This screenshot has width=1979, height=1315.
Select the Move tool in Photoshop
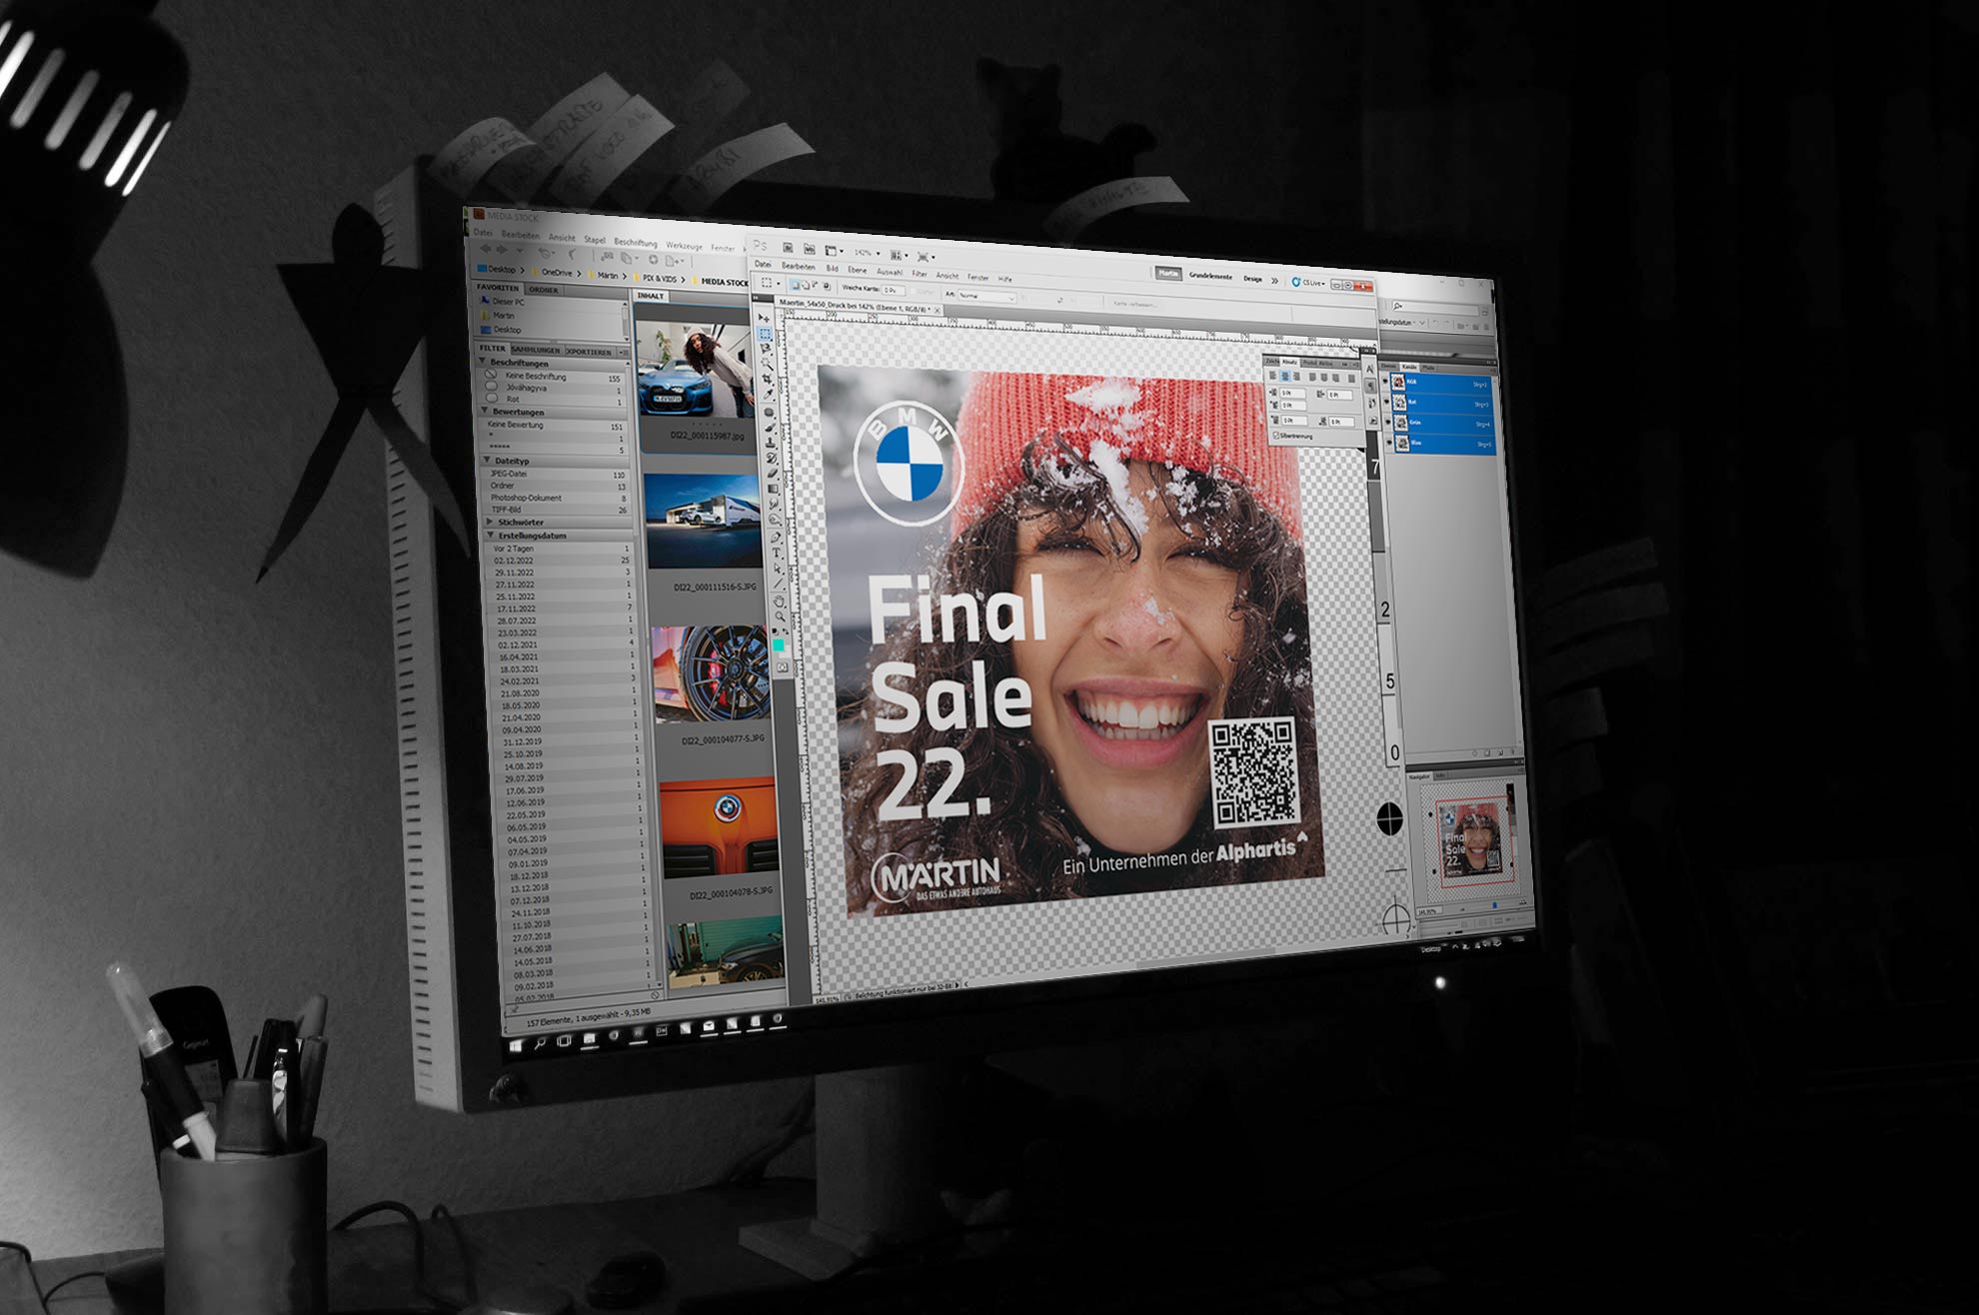[x=765, y=319]
